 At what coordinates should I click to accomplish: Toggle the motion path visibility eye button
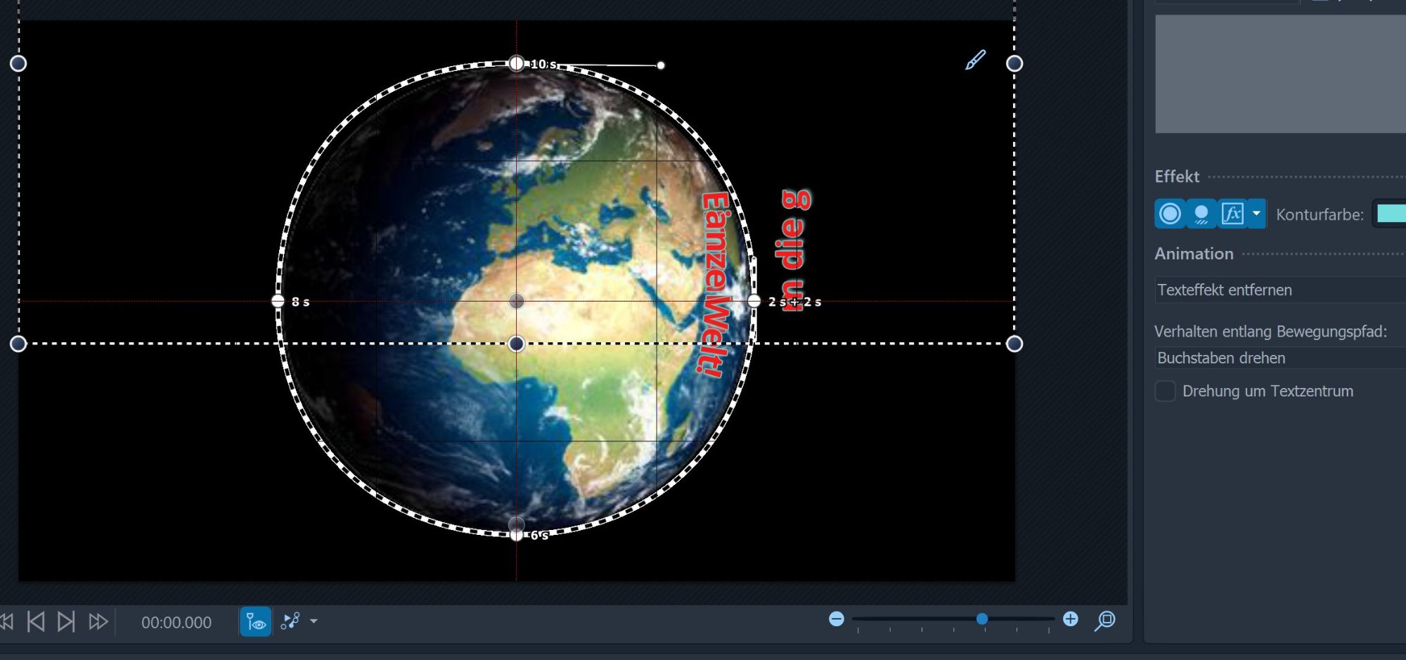[255, 622]
